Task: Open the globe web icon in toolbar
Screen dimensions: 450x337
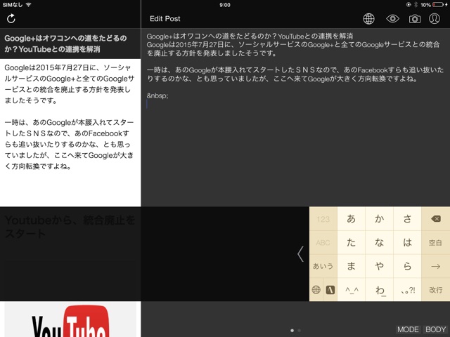Action: 368,19
